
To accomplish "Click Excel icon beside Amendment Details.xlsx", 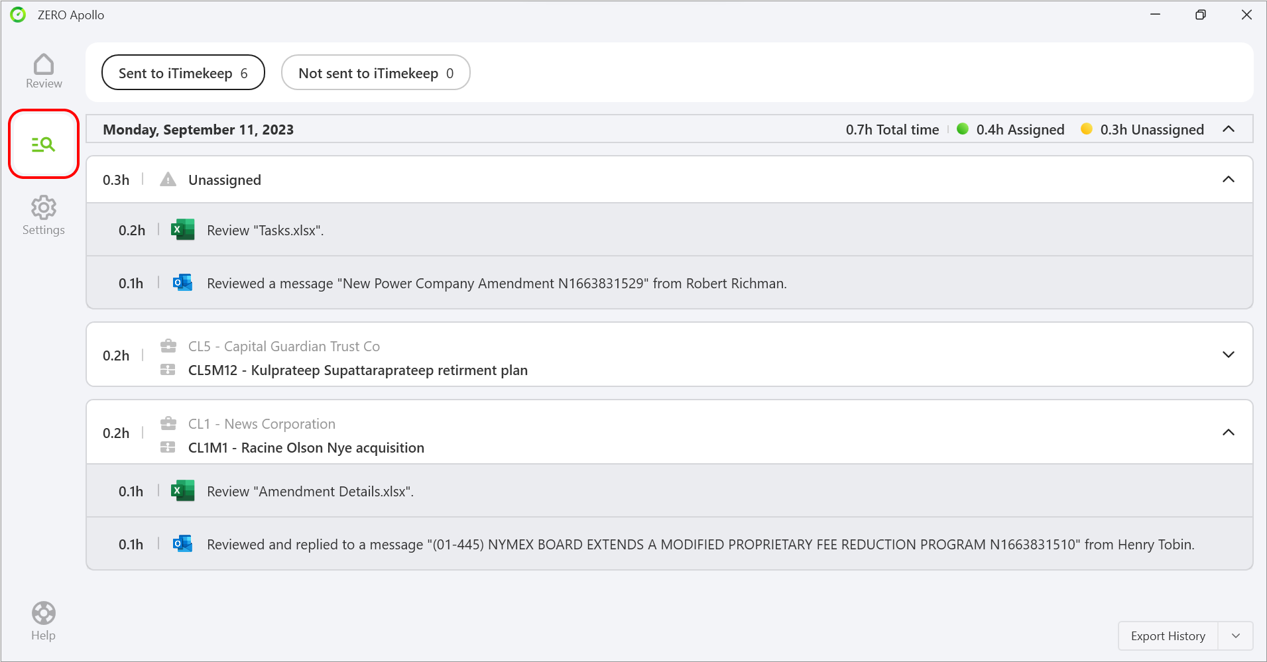I will click(182, 491).
